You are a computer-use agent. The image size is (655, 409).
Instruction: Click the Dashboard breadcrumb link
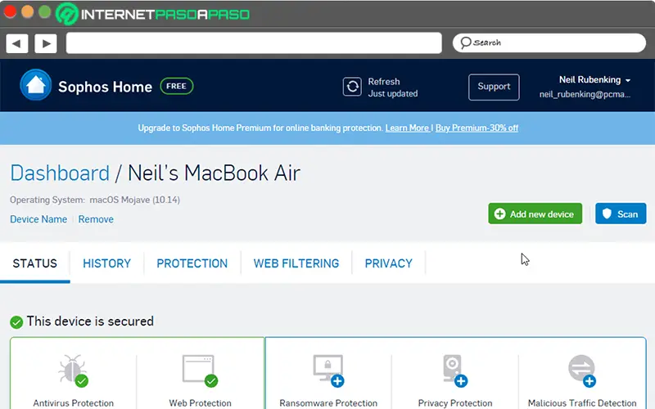click(59, 173)
